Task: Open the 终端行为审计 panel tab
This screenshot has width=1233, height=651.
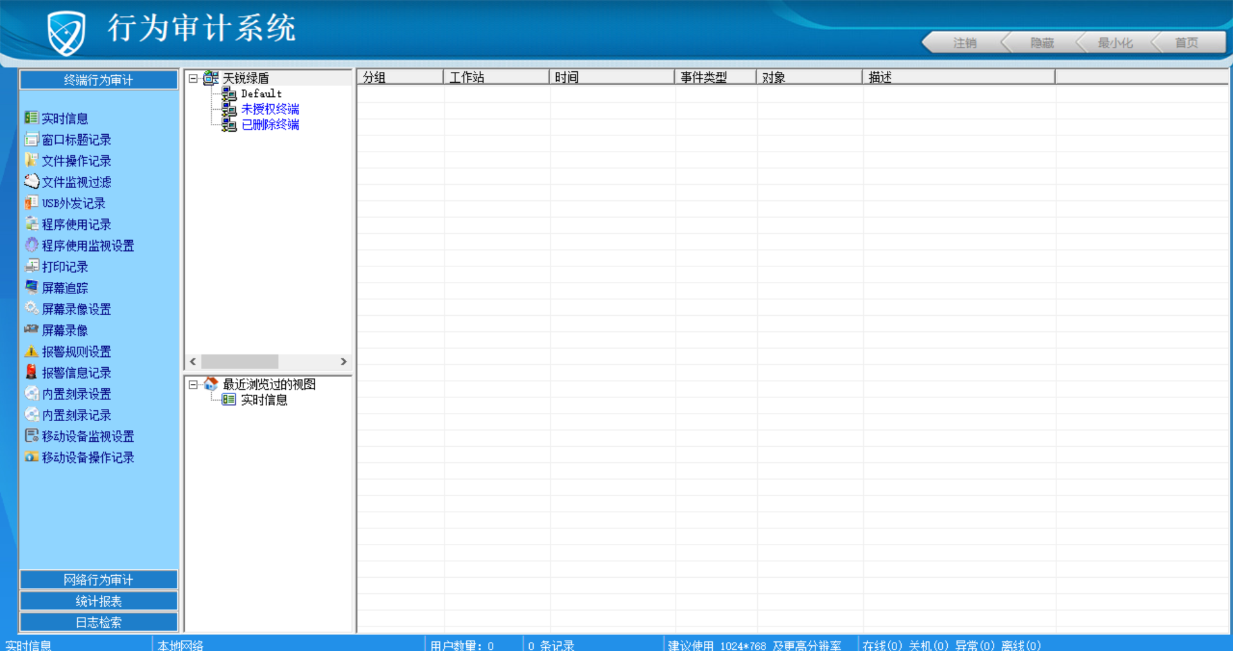Action: pos(99,80)
